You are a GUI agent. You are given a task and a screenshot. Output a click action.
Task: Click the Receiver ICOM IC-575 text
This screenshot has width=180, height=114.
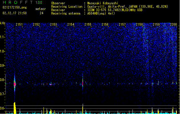pos(115,10)
